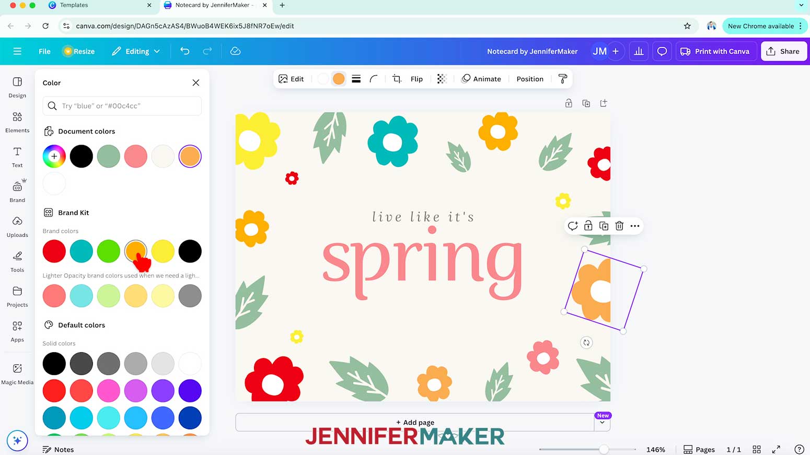The width and height of the screenshot is (810, 455).
Task: Click Edit in the image toolbar
Action: 291,79
